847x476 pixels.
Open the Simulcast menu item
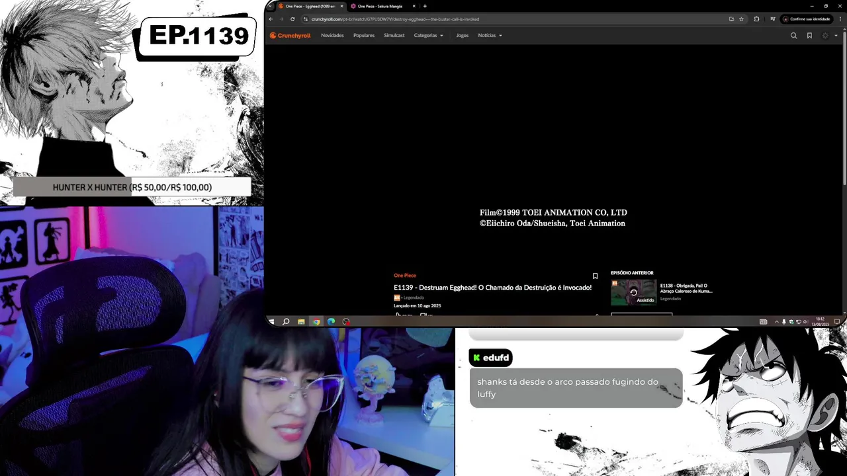point(394,36)
